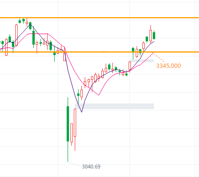This screenshot has height=177, width=199.
Task: Click the small gray rectangle below the 3345 line
Action: coord(141,61)
